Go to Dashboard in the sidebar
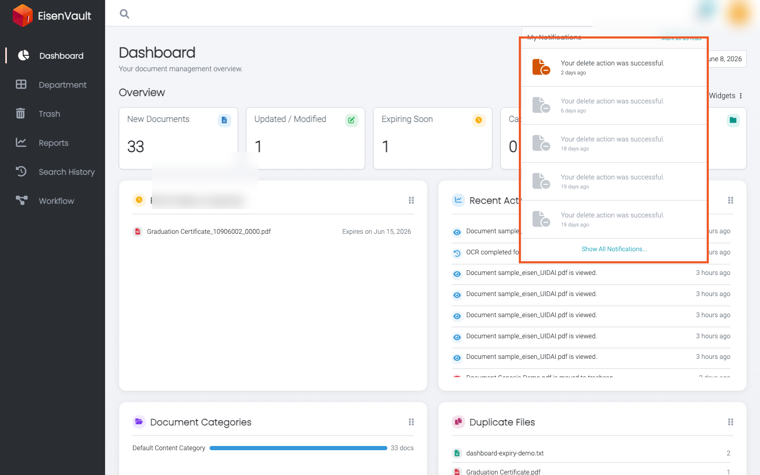 (x=61, y=55)
